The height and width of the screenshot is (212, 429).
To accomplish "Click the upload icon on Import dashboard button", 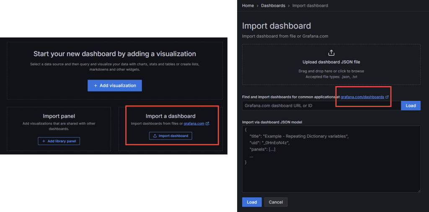I will click(155, 136).
